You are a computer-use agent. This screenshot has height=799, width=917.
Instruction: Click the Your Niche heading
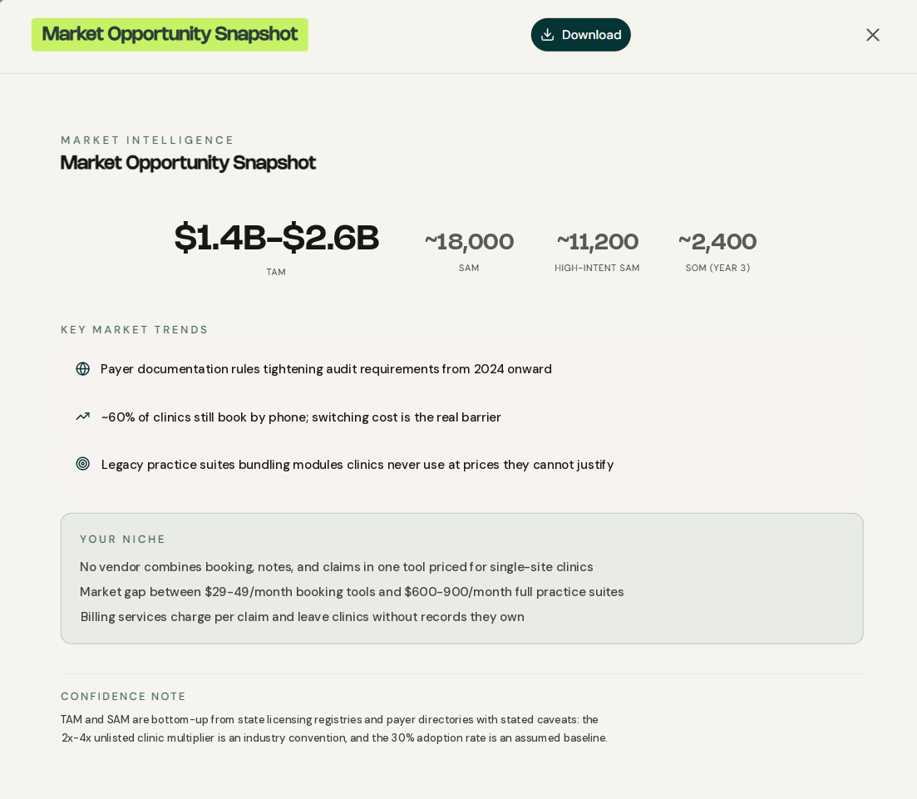123,540
